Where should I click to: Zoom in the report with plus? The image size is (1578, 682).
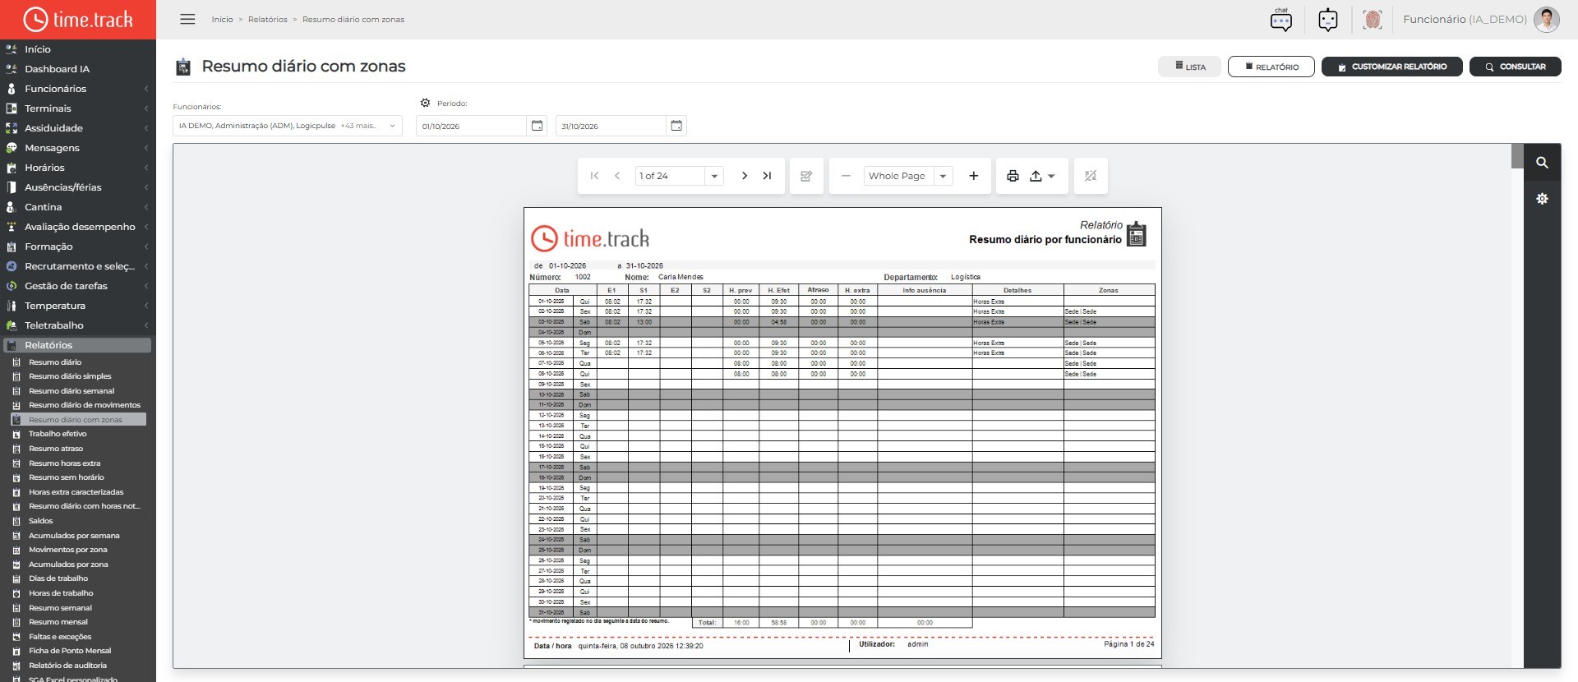click(x=974, y=176)
